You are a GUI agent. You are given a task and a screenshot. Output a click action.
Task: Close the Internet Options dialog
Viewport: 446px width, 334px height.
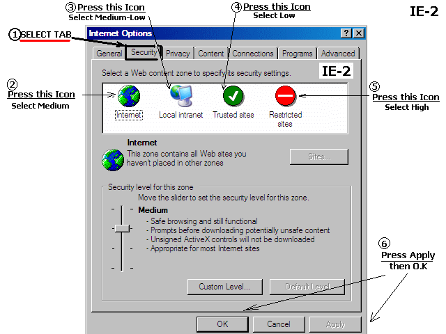click(359, 33)
